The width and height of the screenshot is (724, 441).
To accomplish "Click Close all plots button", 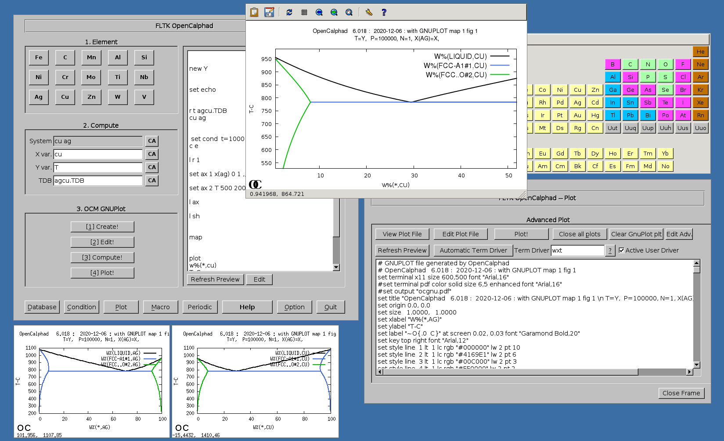I will click(x=580, y=234).
